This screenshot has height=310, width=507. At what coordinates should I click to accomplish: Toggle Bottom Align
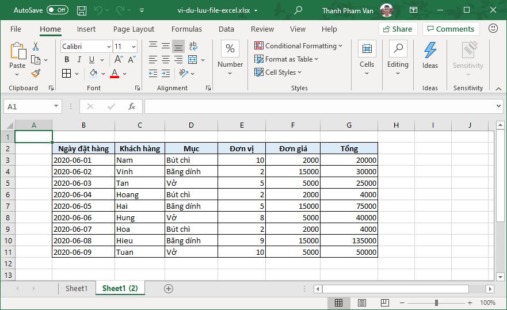(x=178, y=46)
